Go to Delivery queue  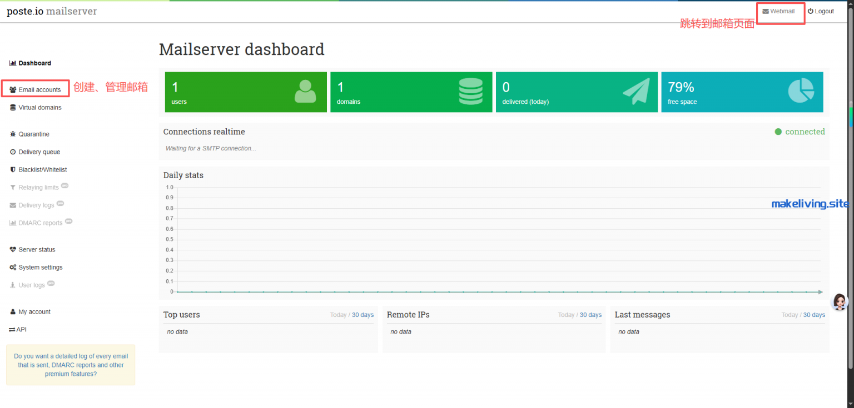[39, 152]
